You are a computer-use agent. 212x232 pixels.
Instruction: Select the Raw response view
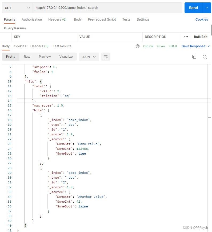pos(27,56)
